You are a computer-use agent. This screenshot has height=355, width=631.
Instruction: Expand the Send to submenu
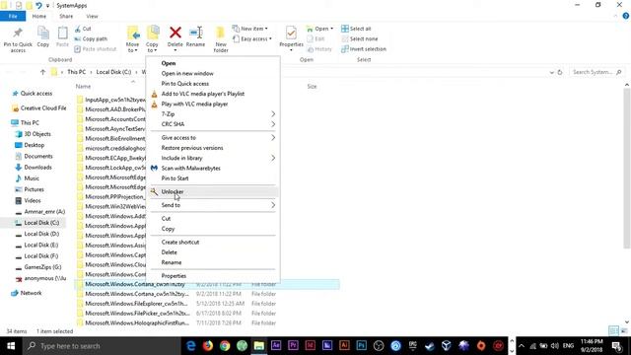(273, 205)
